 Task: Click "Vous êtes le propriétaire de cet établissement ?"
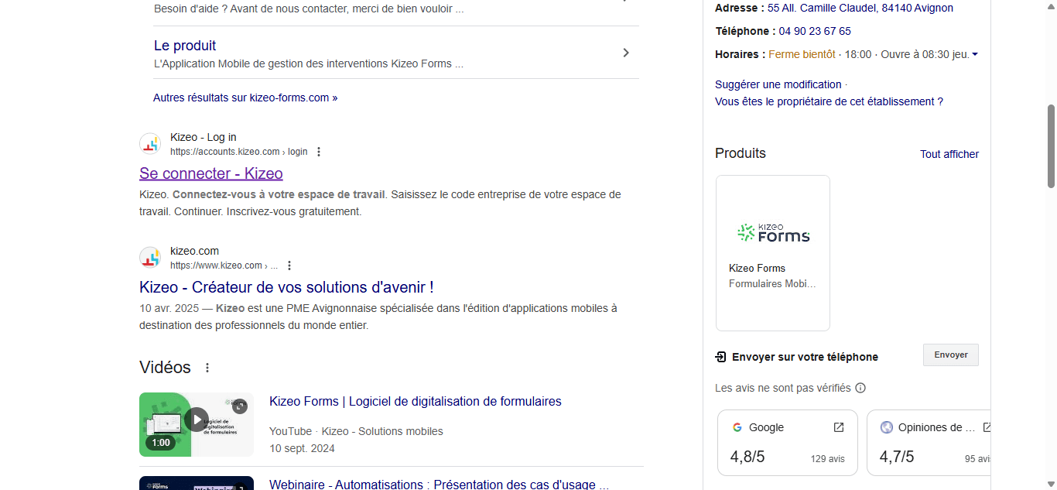point(829,101)
